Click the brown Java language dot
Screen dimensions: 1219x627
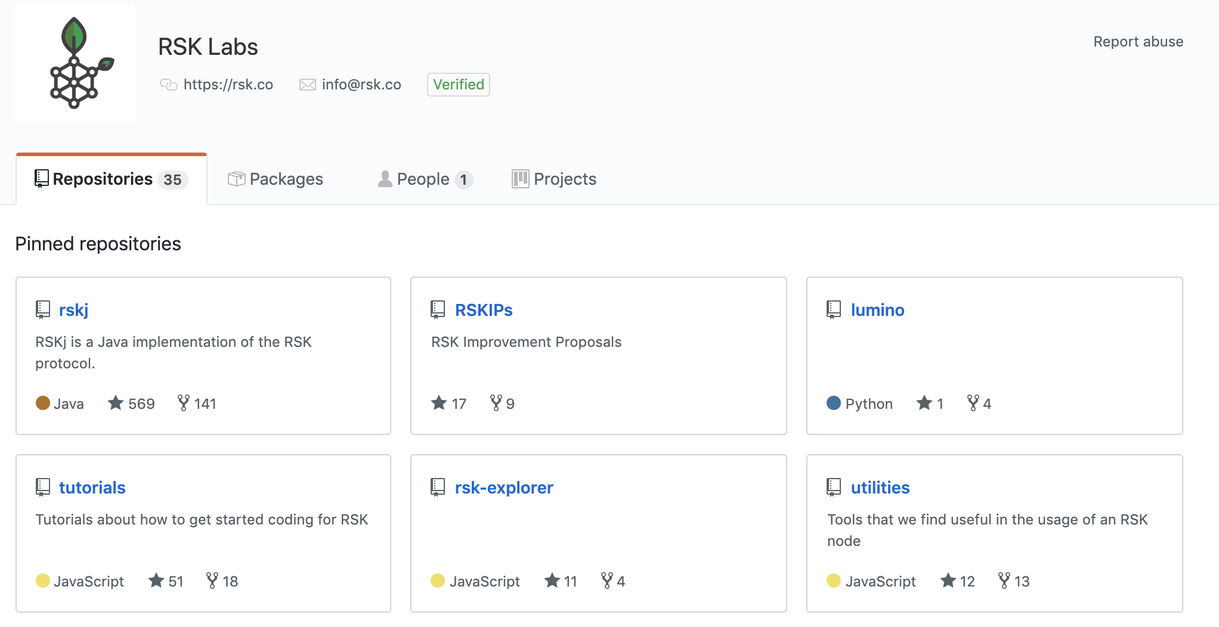tap(43, 403)
